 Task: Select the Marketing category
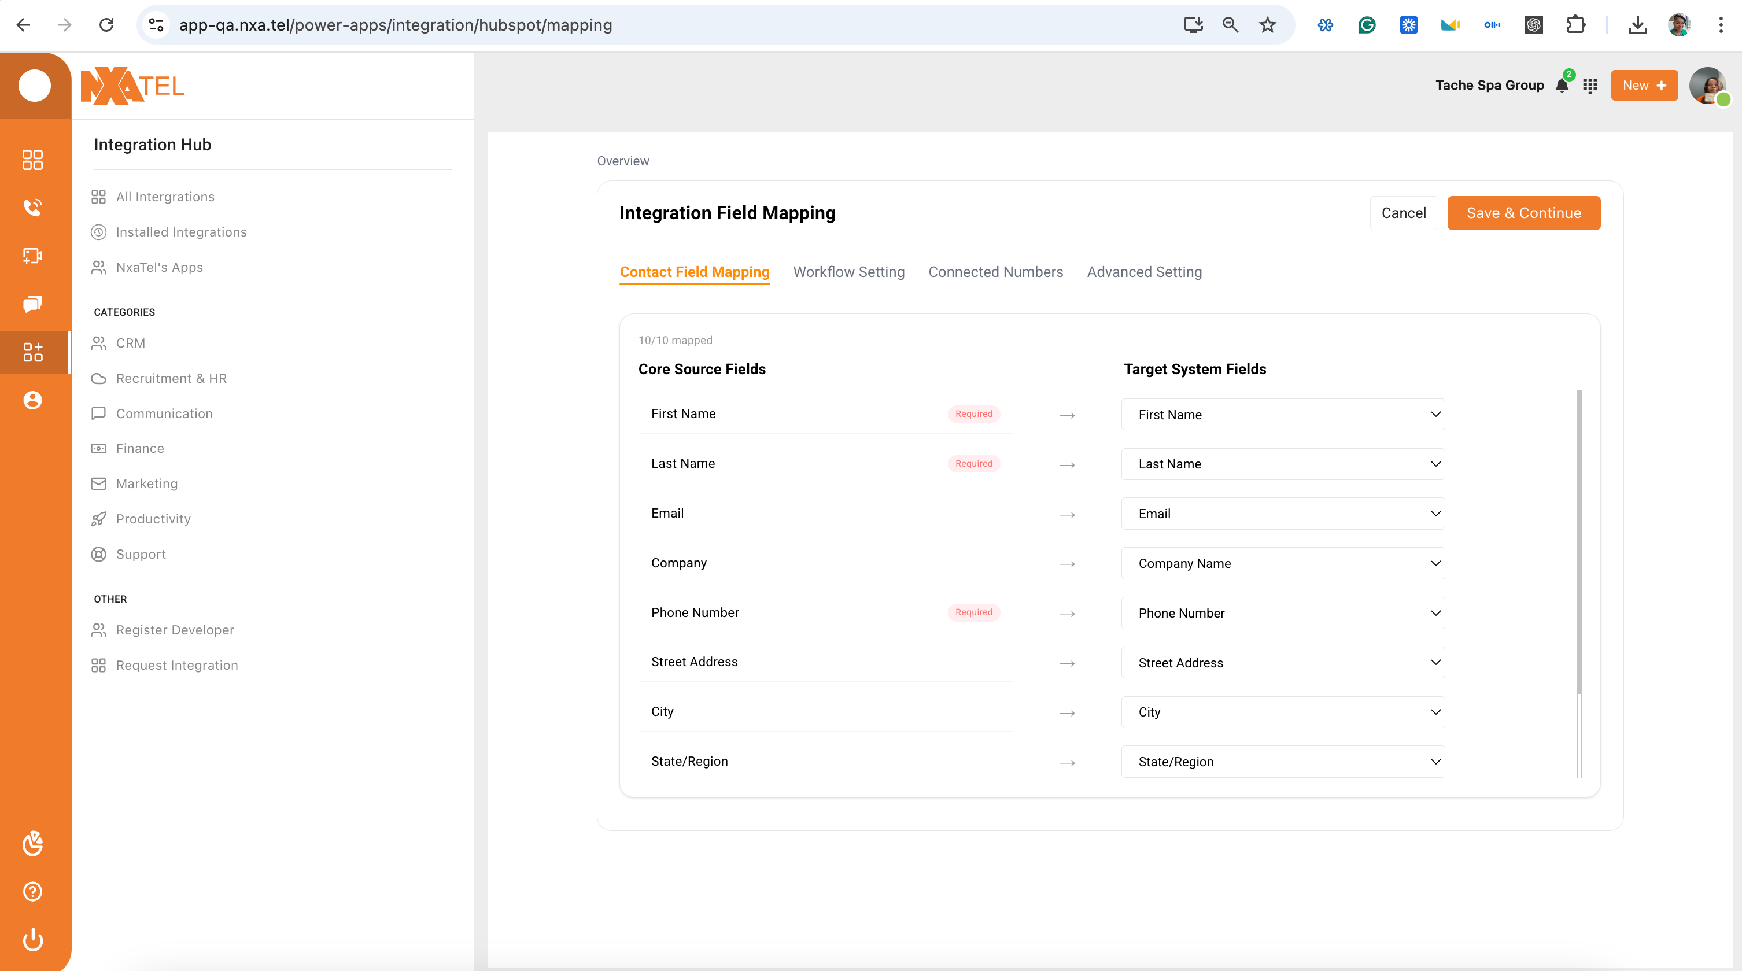135,483
